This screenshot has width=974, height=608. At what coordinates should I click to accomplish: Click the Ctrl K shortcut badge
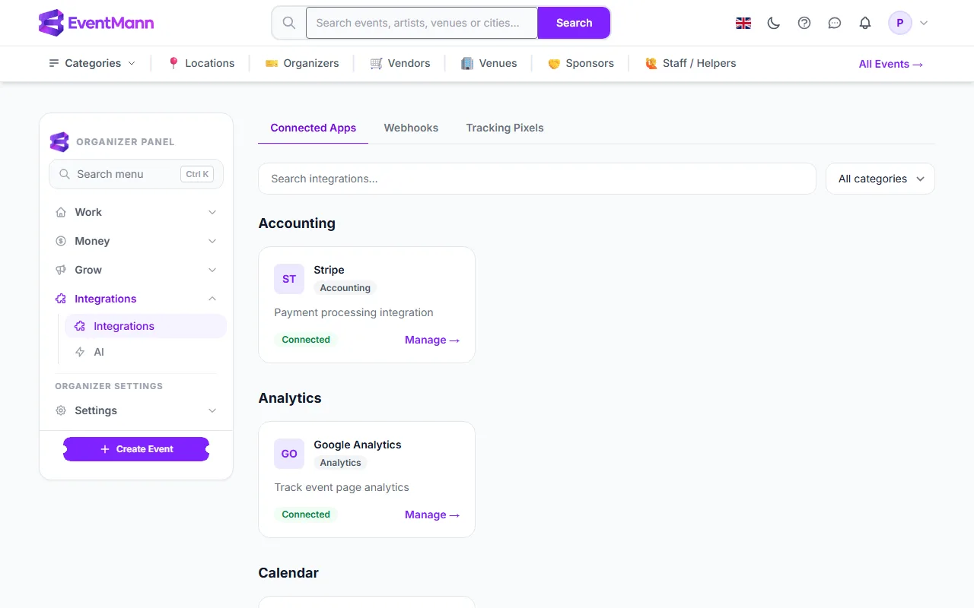(x=197, y=174)
